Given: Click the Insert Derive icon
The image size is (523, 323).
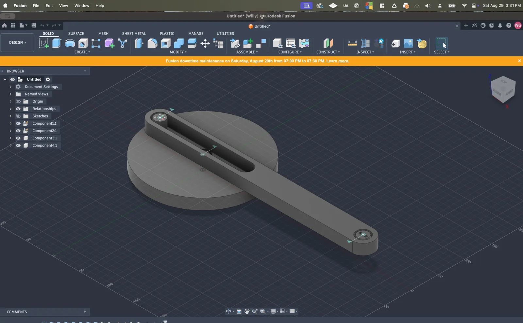Looking at the screenshot, I should click(395, 43).
